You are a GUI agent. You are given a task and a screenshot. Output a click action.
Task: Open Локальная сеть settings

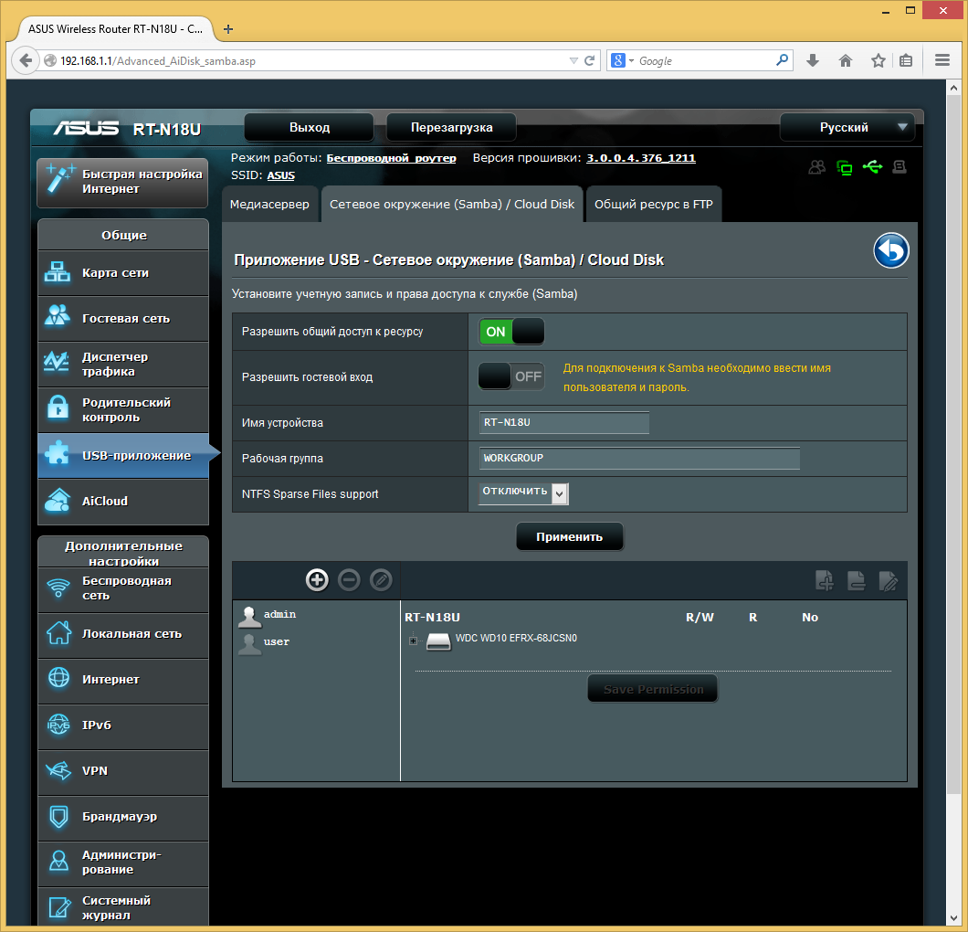click(x=123, y=634)
